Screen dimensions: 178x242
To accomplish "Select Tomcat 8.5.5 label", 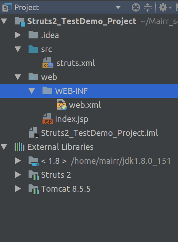I will point(66,189).
